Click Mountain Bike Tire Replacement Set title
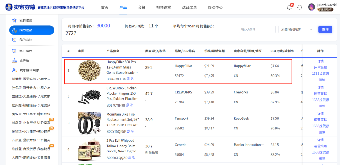Screen dimensions: 340x165 pos(123,119)
